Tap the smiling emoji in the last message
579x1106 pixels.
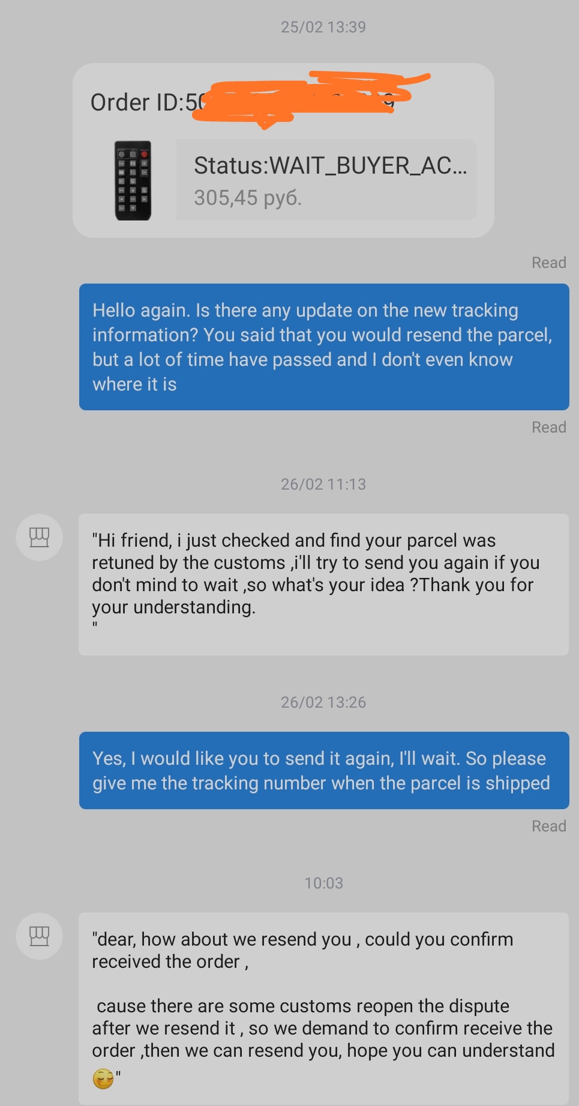click(x=103, y=1078)
